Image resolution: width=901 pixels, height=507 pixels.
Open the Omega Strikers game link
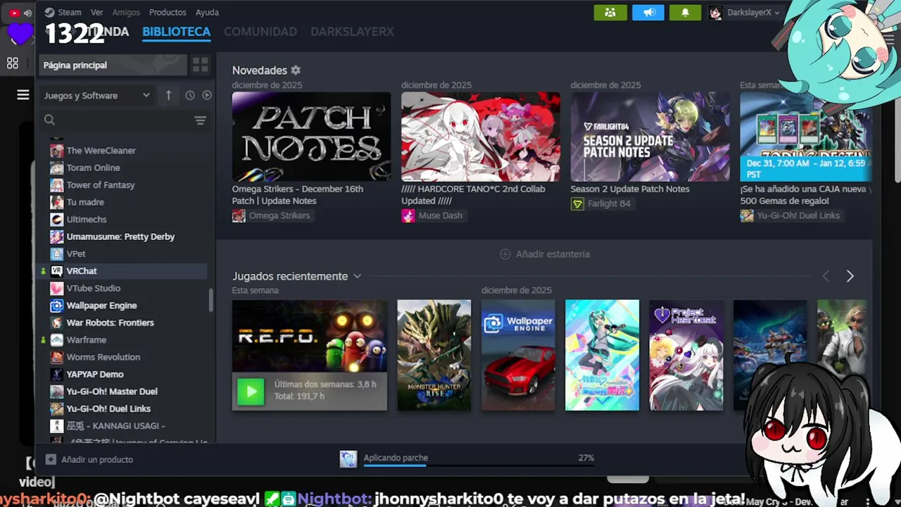pyautogui.click(x=272, y=215)
